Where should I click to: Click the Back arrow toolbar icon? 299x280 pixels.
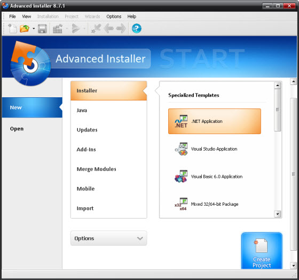pyautogui.click(x=109, y=29)
